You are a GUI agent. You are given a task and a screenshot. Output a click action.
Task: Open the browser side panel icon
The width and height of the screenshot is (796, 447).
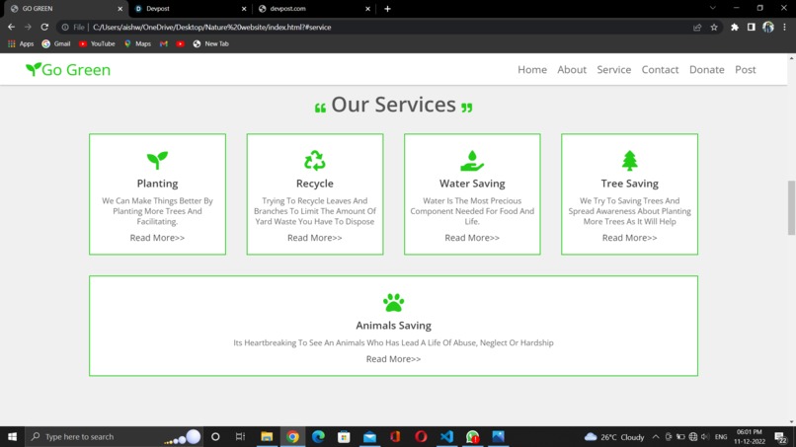[x=752, y=28]
